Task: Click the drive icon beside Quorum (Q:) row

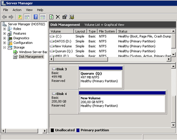Action: click(x=52, y=51)
